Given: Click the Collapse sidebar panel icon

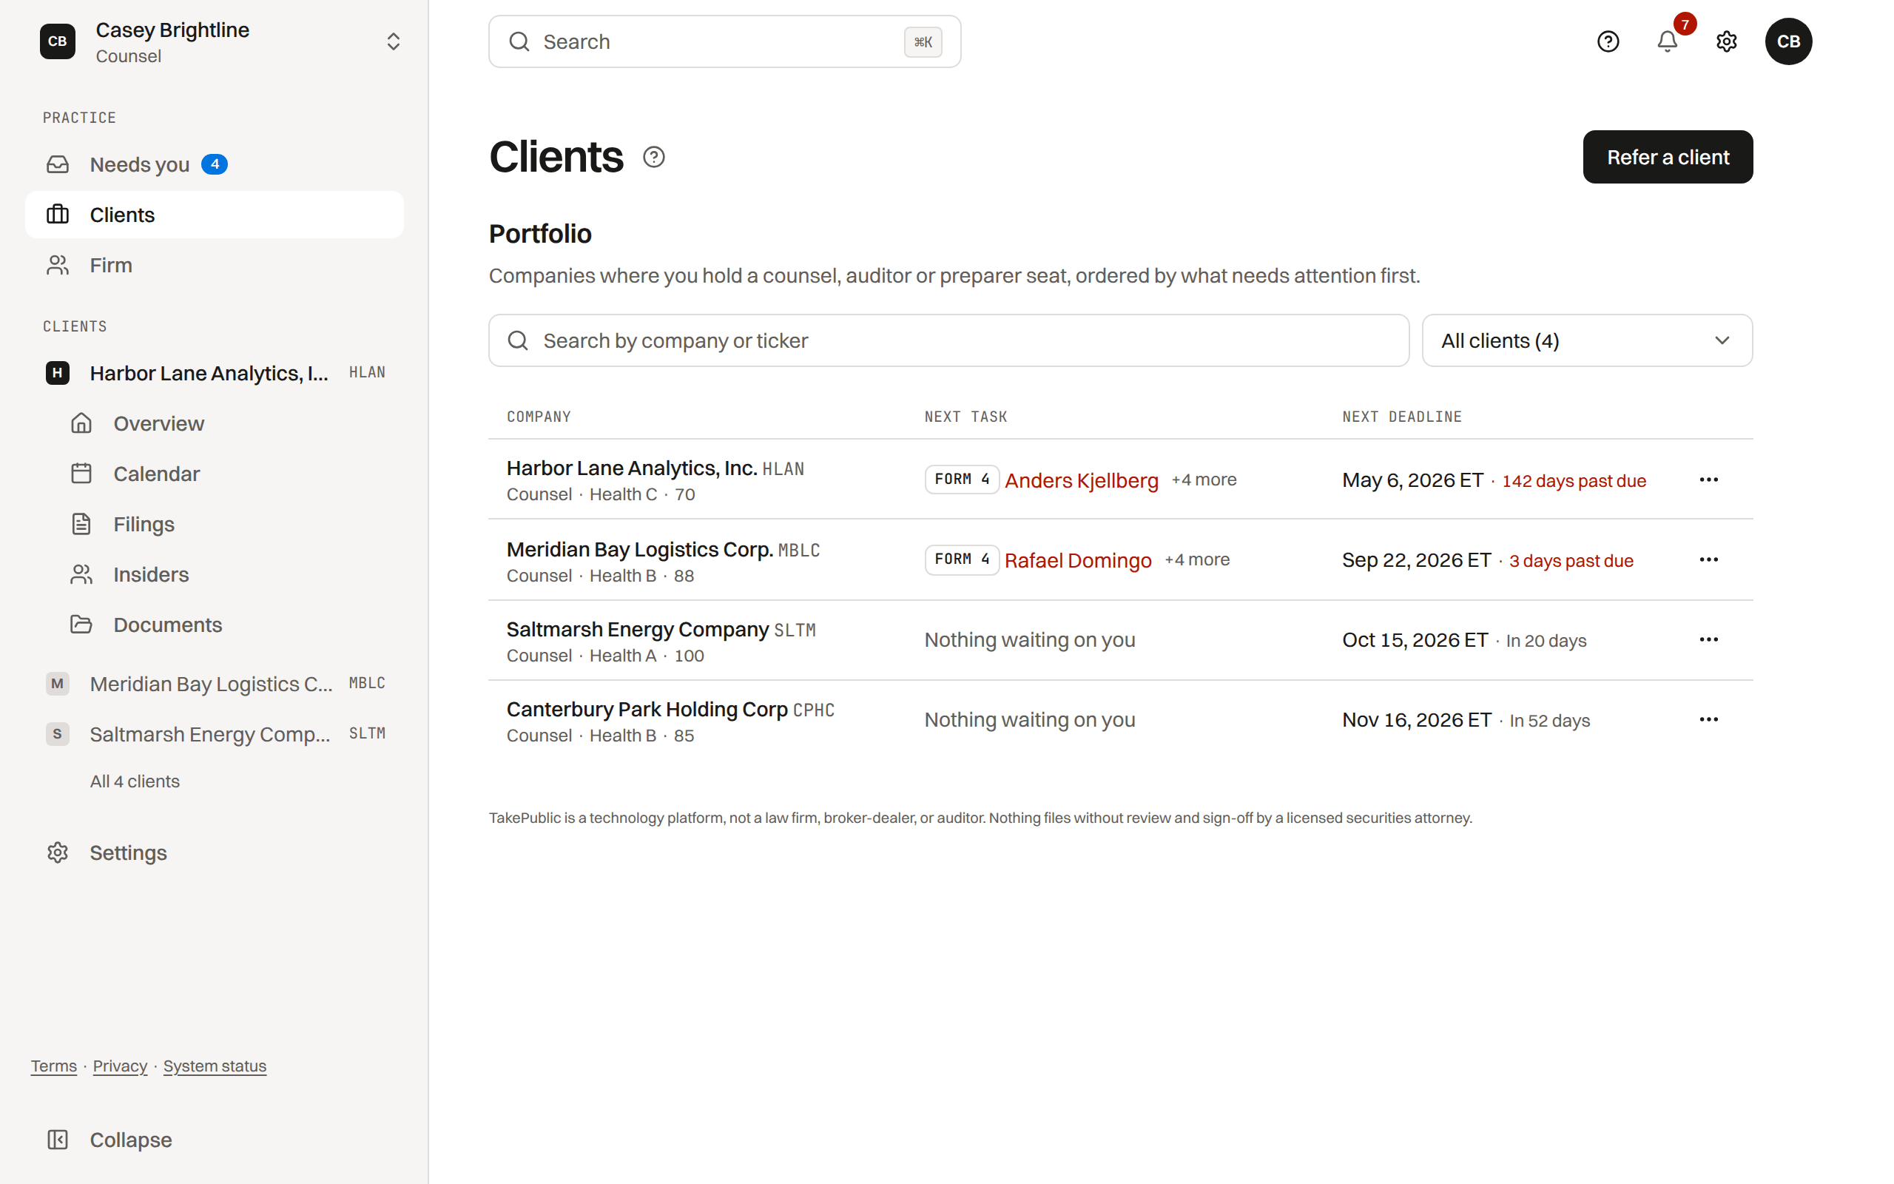Looking at the screenshot, I should 58,1140.
